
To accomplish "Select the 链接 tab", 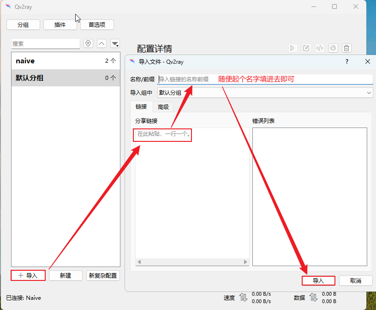I will pyautogui.click(x=141, y=107).
